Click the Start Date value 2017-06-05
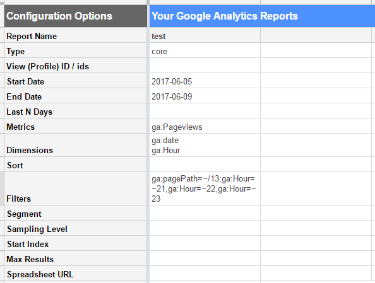This screenshot has height=283, width=375. (205, 81)
